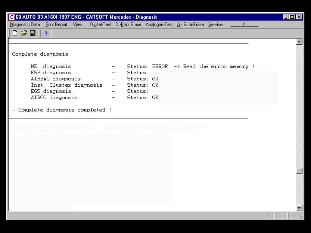Open the Diagnostic Data menu
Screen dimensions: 311x233
[25, 25]
